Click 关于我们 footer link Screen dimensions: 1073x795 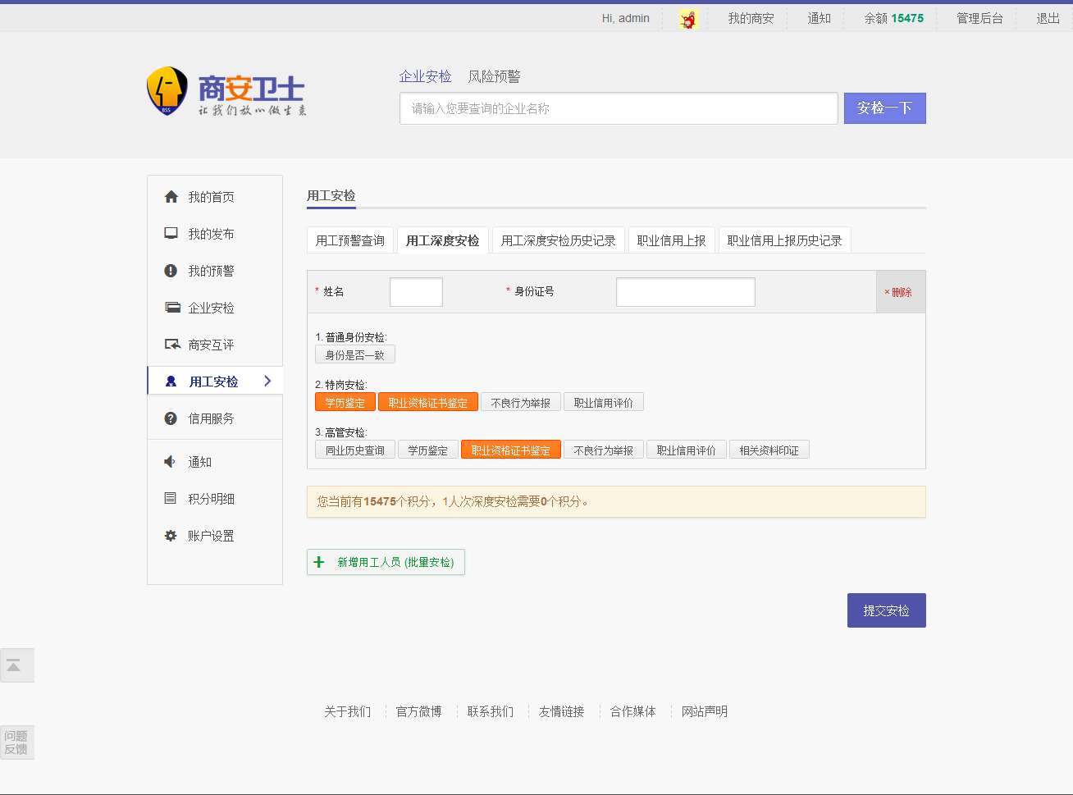[347, 711]
